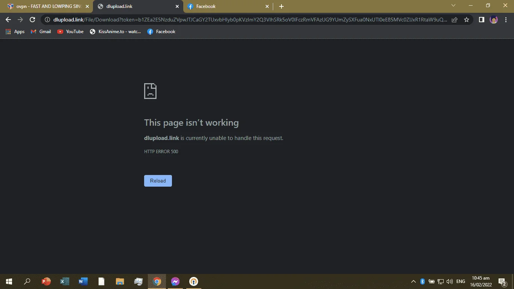Viewport: 514px width, 289px height.
Task: Bookmark this tab with star icon
Action: [467, 20]
